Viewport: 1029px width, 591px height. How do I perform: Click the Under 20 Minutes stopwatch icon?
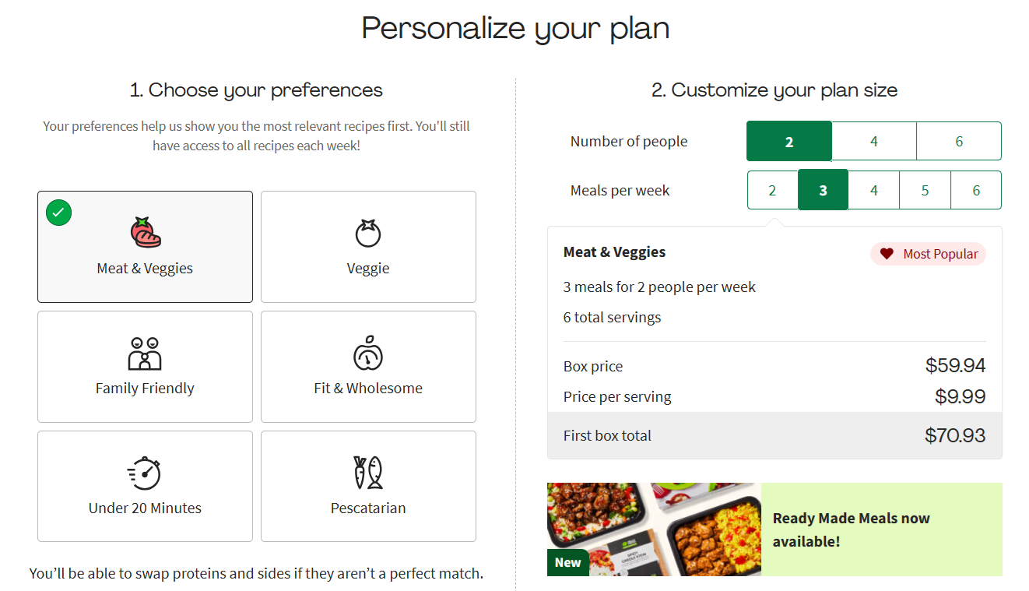(145, 473)
